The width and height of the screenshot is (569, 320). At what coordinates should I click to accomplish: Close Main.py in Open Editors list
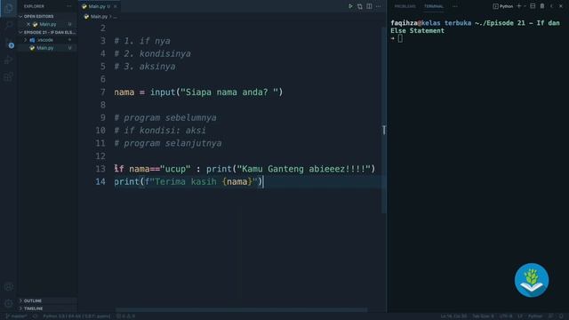click(x=28, y=24)
